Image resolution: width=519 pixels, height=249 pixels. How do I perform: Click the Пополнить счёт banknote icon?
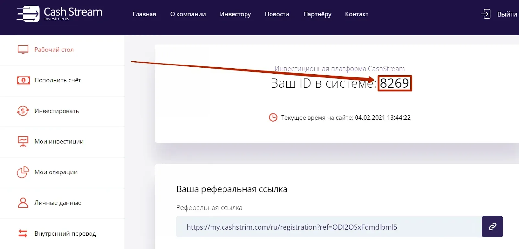(23, 80)
